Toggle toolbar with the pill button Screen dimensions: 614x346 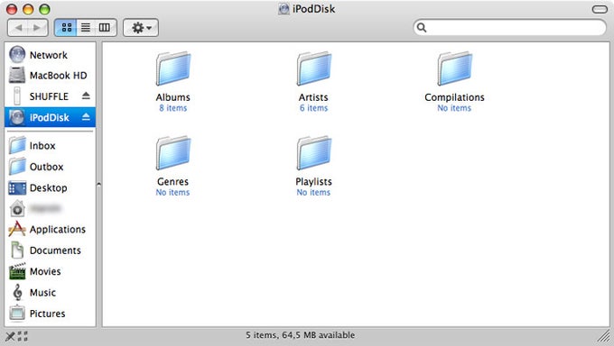pos(600,9)
